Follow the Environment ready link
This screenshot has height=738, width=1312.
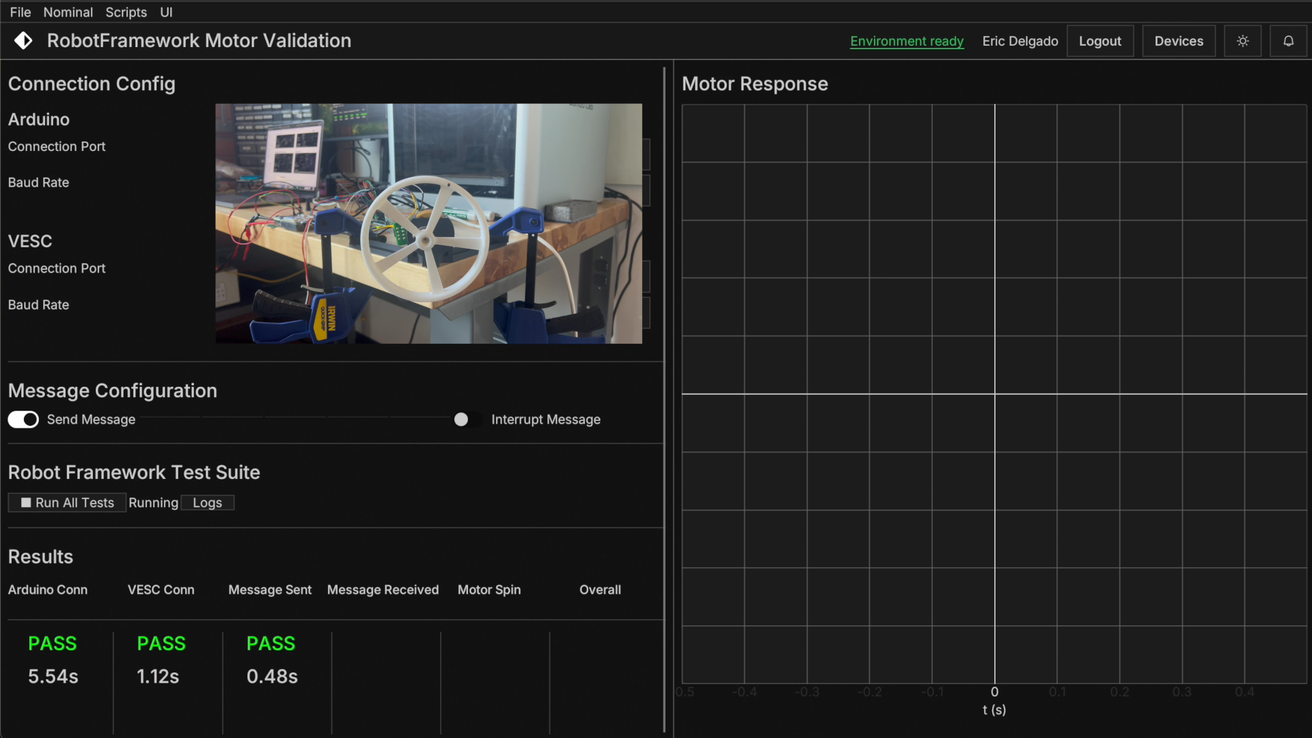[x=906, y=41]
